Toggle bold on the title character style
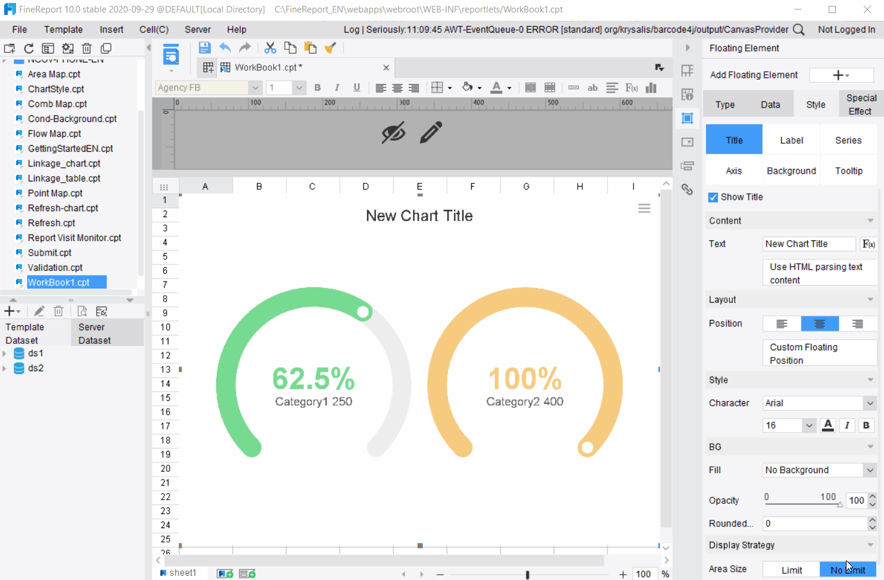Viewport: 884px width, 580px height. 866,425
